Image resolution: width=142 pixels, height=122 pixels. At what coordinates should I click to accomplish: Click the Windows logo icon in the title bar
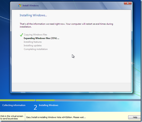[x=20, y=5]
